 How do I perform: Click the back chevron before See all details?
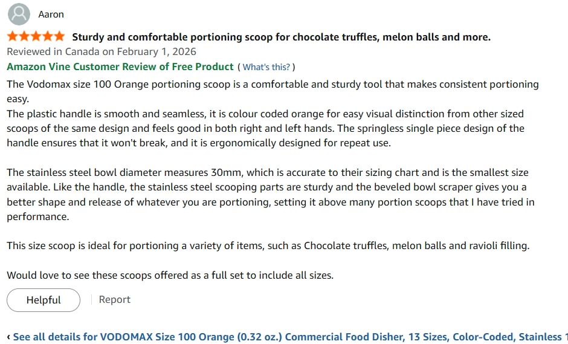8,337
